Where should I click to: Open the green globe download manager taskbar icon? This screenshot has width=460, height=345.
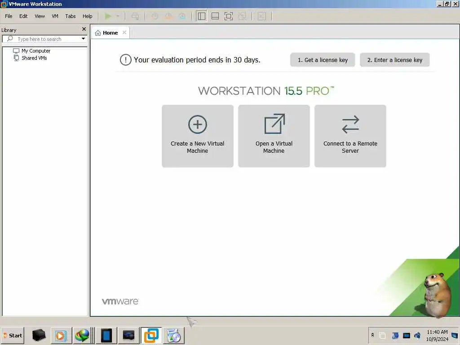(x=82, y=336)
